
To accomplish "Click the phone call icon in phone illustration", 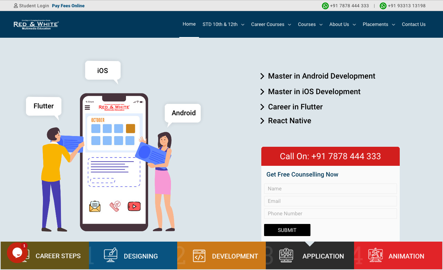I will pyautogui.click(x=115, y=206).
